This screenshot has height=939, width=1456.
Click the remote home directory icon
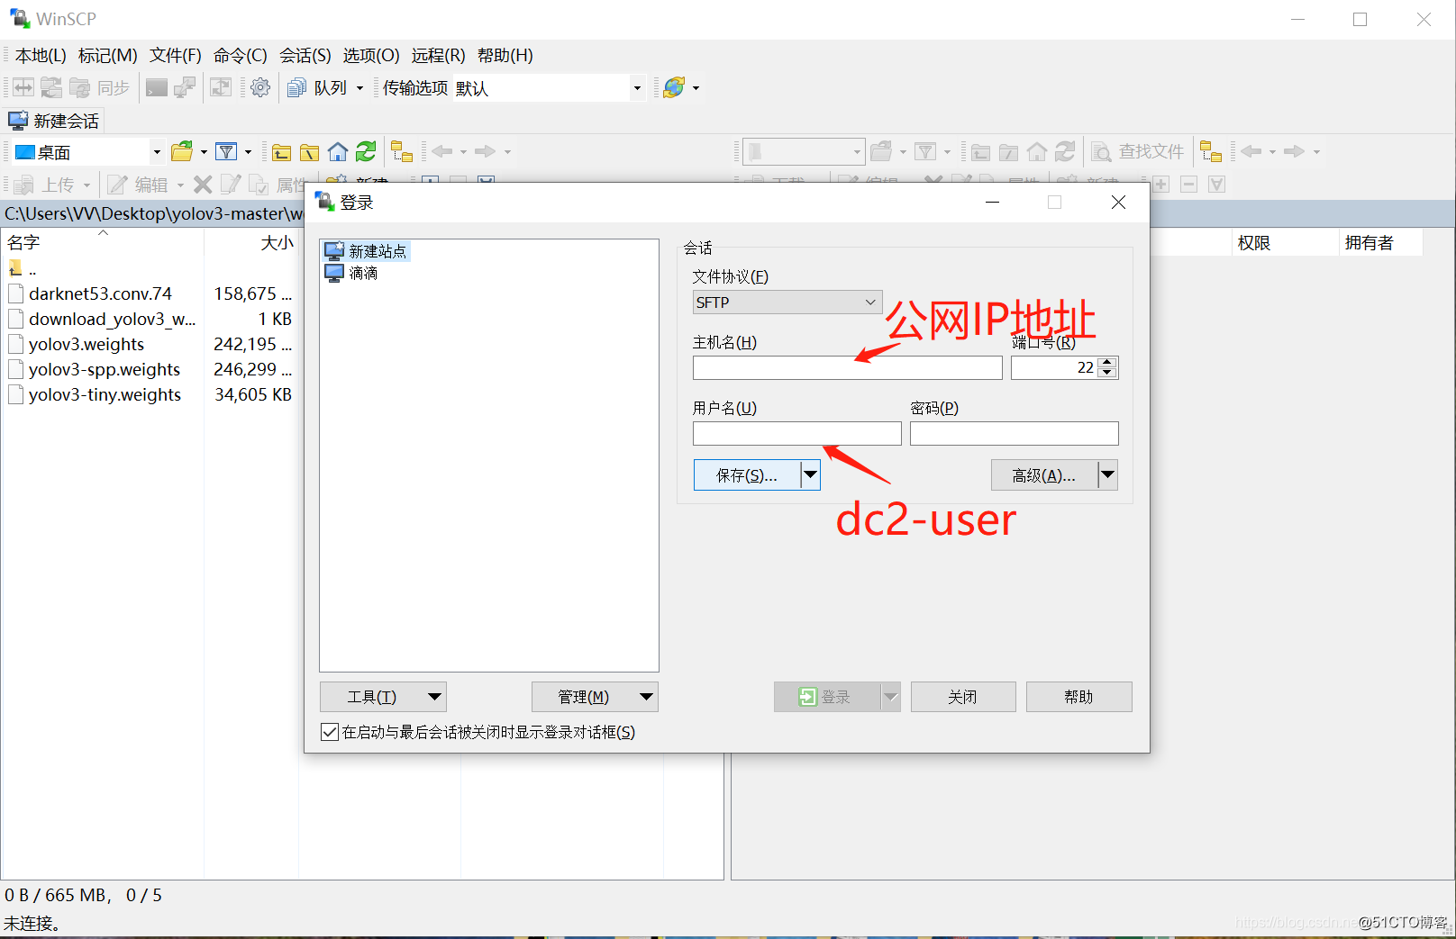point(1037,151)
